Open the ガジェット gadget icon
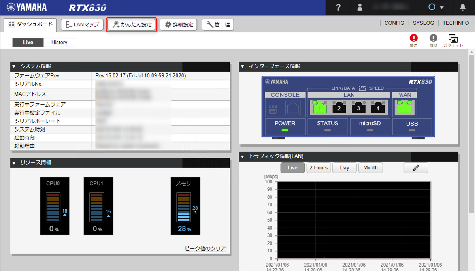This screenshot has height=271, width=475. click(453, 40)
